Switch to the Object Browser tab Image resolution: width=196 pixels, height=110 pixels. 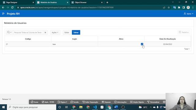coord(87,2)
